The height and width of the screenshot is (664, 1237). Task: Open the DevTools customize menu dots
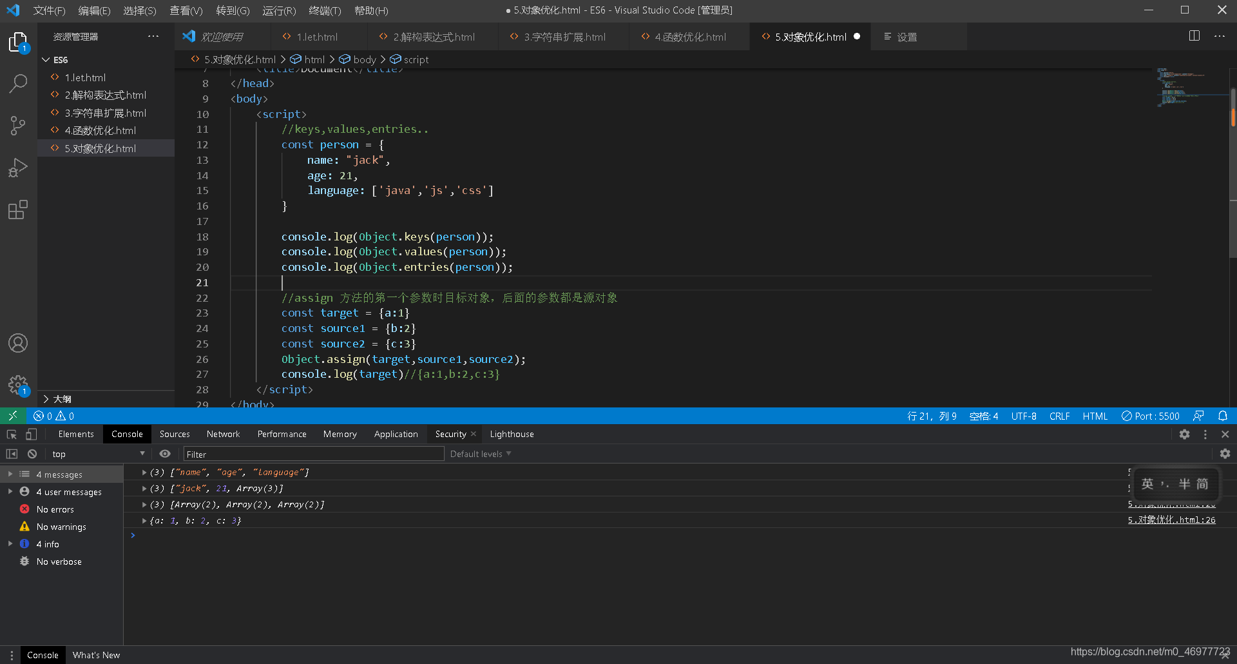1205,434
